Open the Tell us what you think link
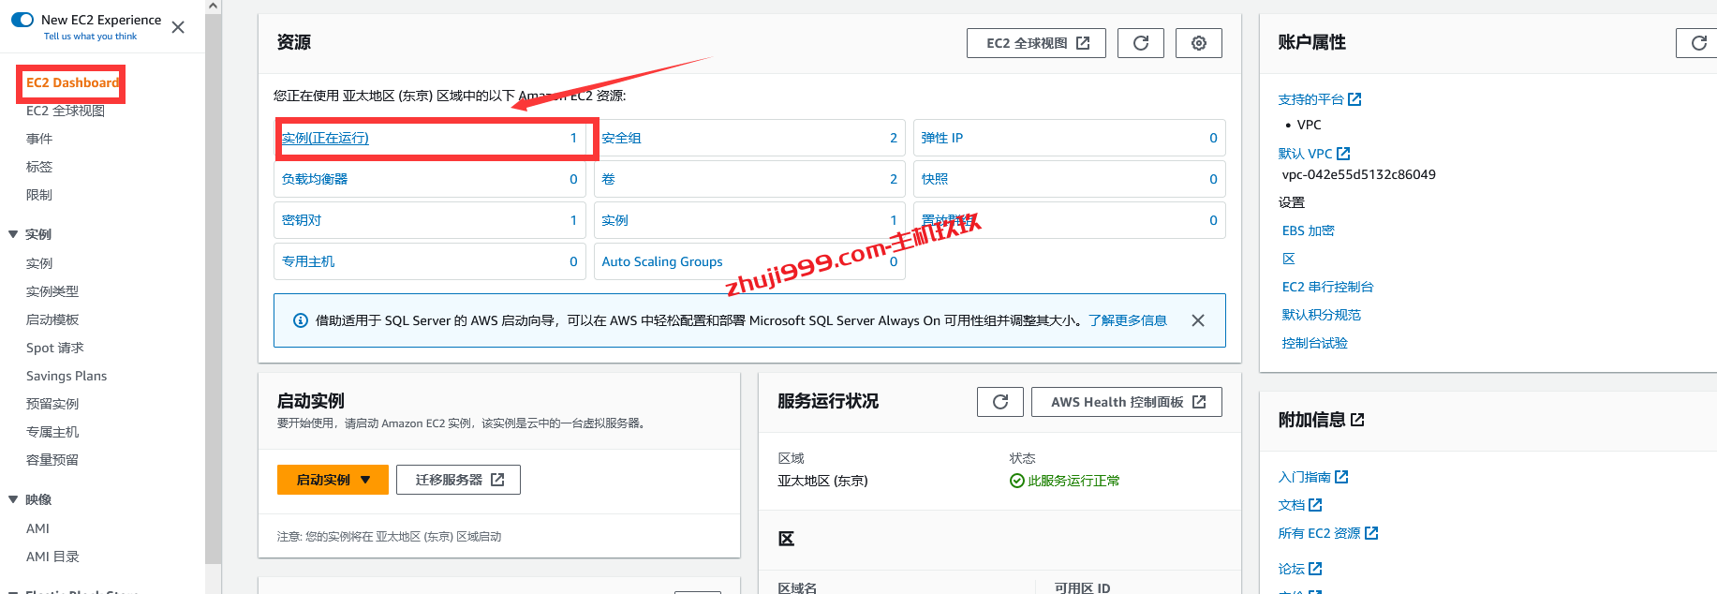 tap(90, 37)
